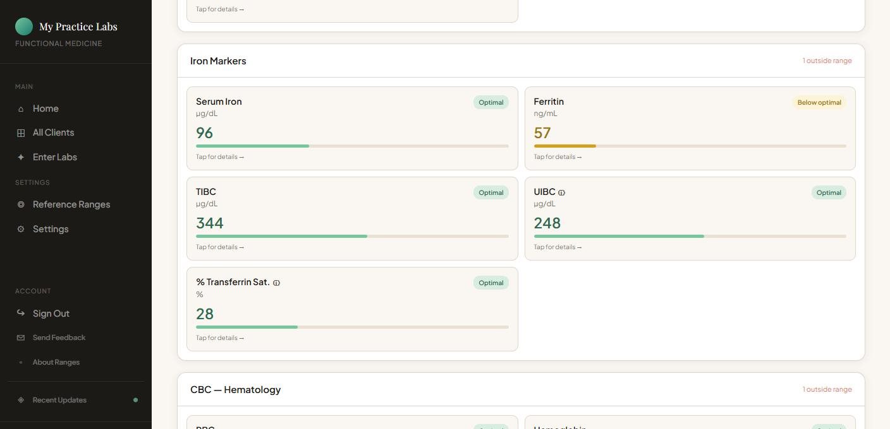Click the CBC — Hematology section heading

236,390
